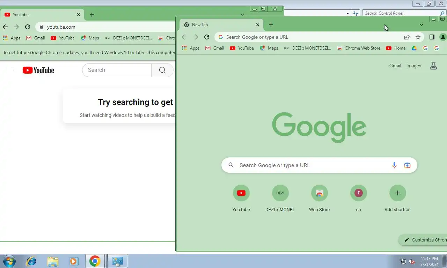Screen dimensions: 447x268
Task: Focus the YouTube search field
Action: [117, 70]
